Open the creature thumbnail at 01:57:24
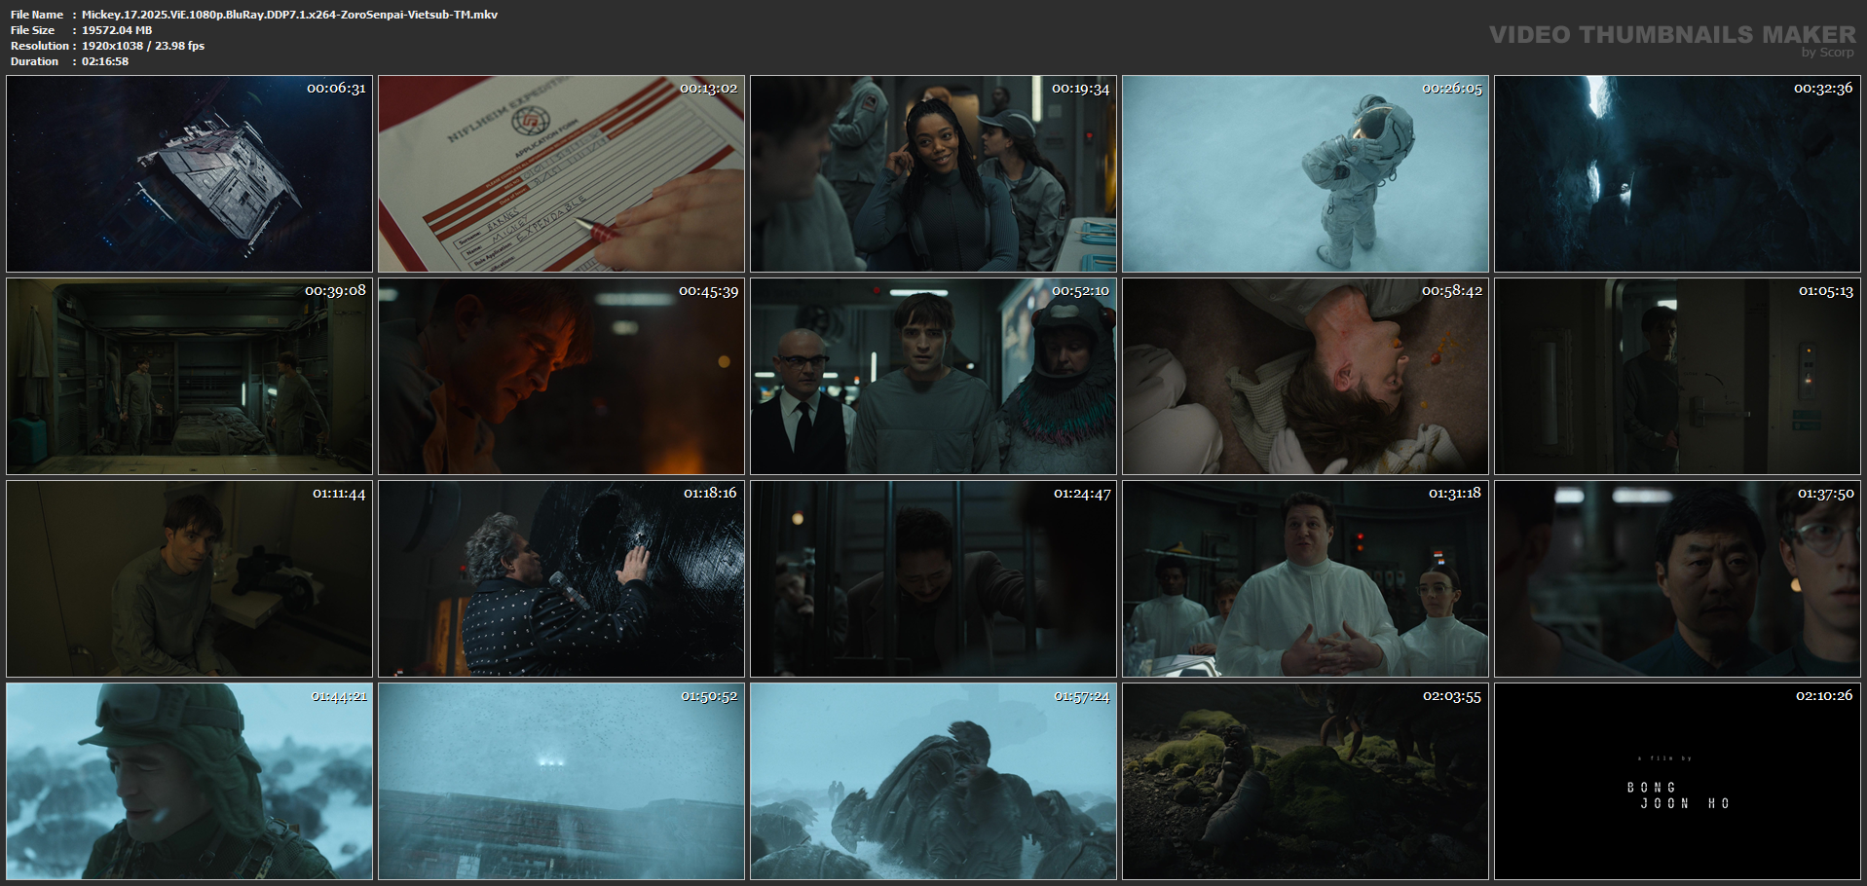 933,781
